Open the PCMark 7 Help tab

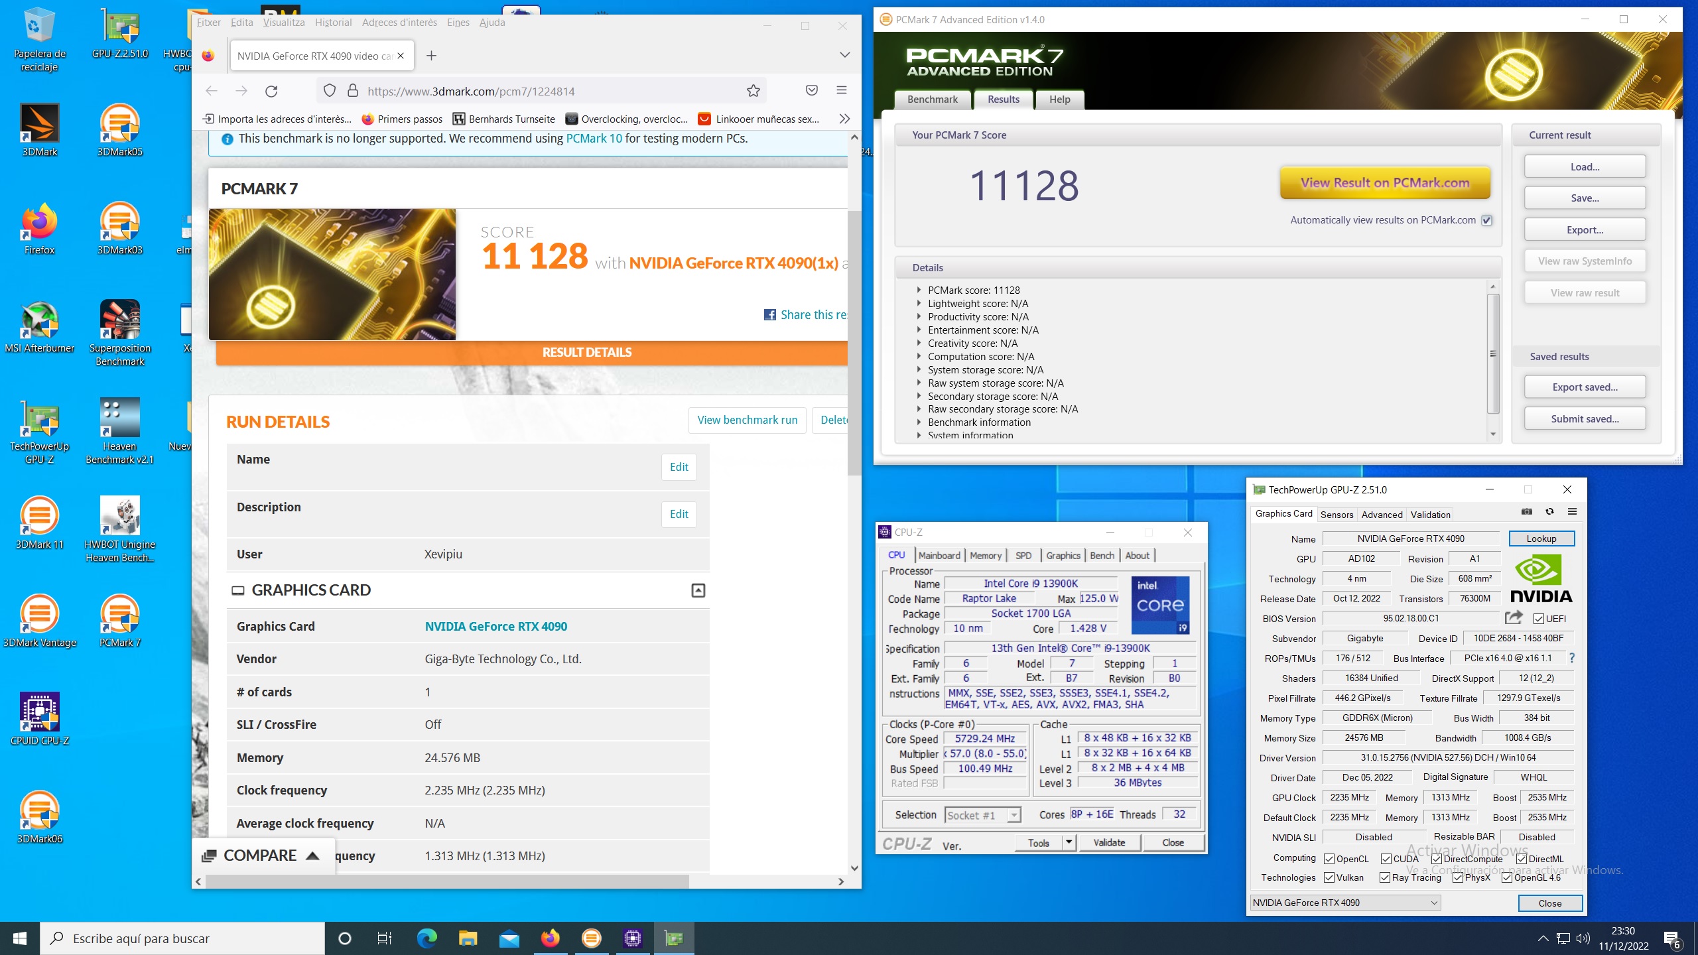[1059, 99]
